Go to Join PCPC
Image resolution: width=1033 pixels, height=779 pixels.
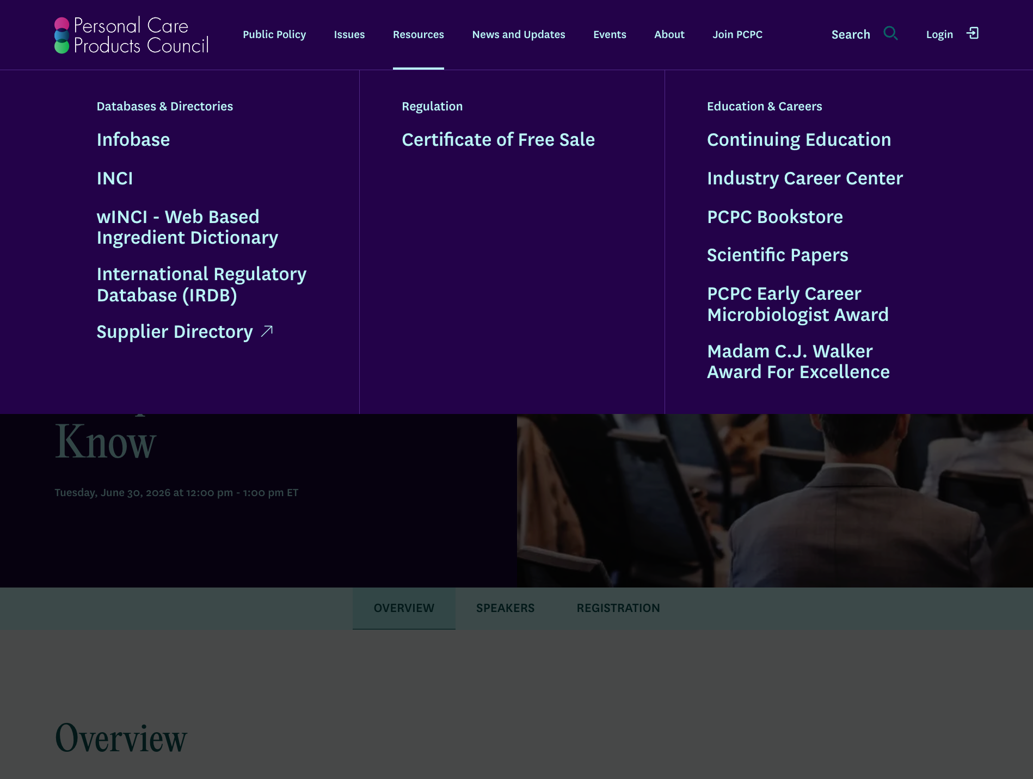pos(737,34)
